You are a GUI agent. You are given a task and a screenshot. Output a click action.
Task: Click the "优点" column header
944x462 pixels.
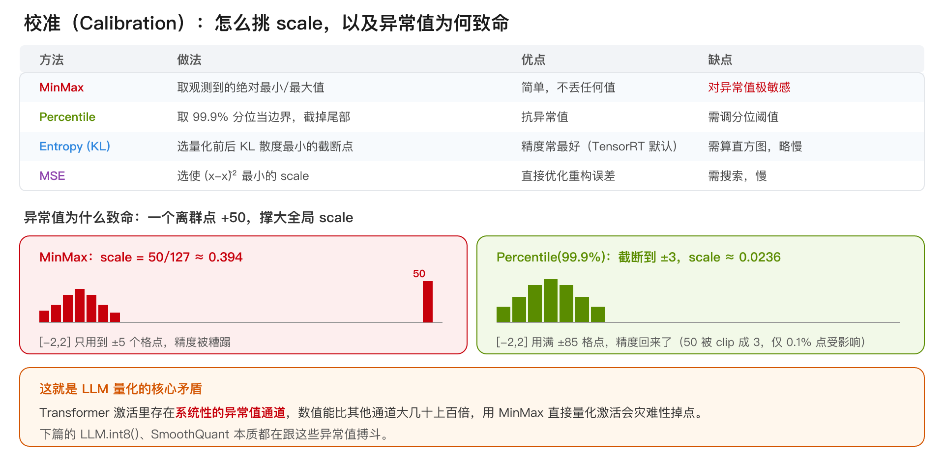pos(533,60)
